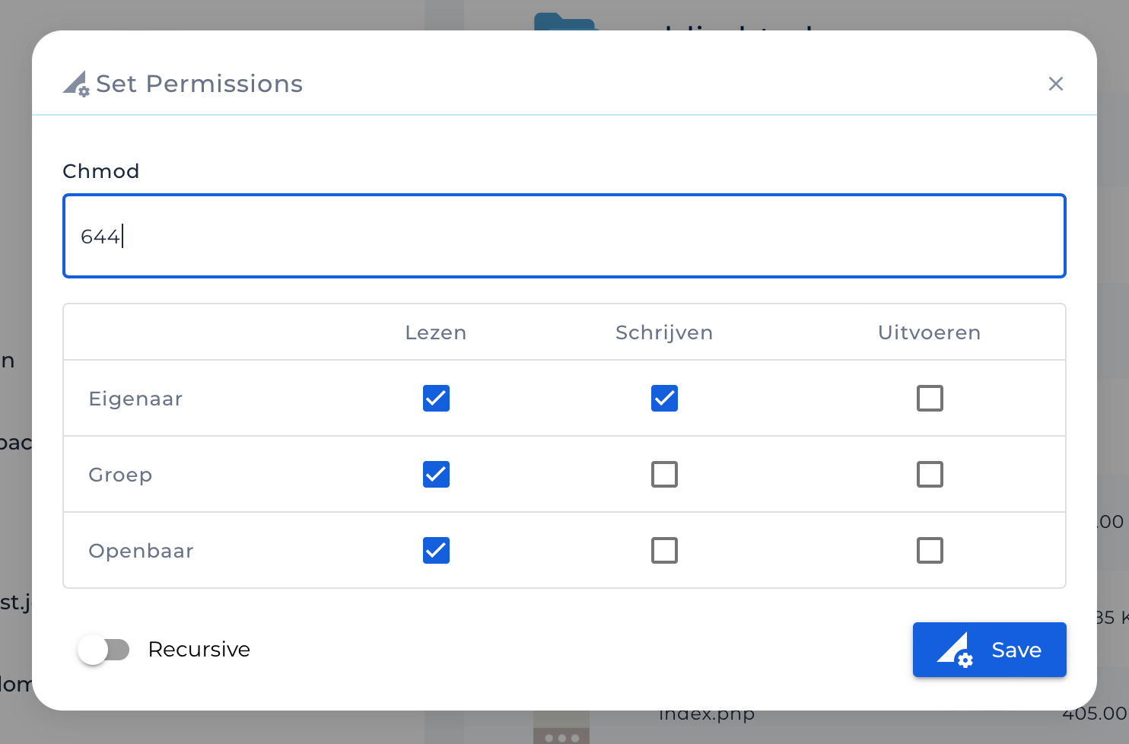Uncheck Lezen permission for Openbaar
The height and width of the screenshot is (744, 1129).
[x=436, y=550]
